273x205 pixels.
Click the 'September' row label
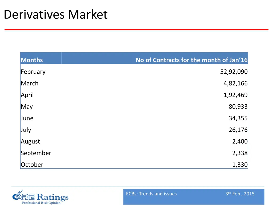(x=36, y=153)
